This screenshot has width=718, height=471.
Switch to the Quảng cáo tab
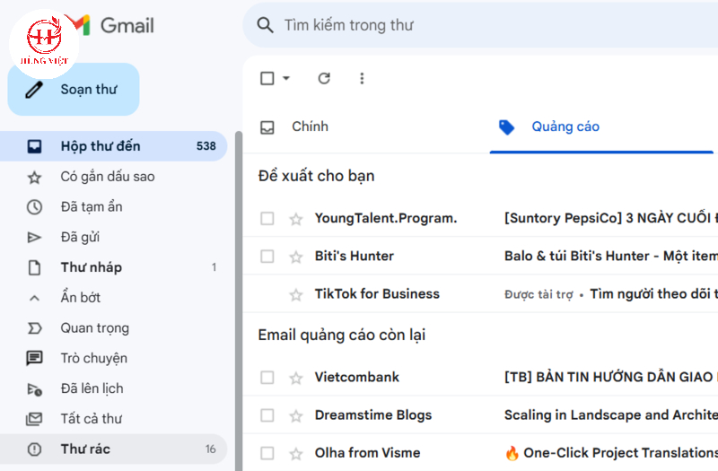pyautogui.click(x=601, y=126)
